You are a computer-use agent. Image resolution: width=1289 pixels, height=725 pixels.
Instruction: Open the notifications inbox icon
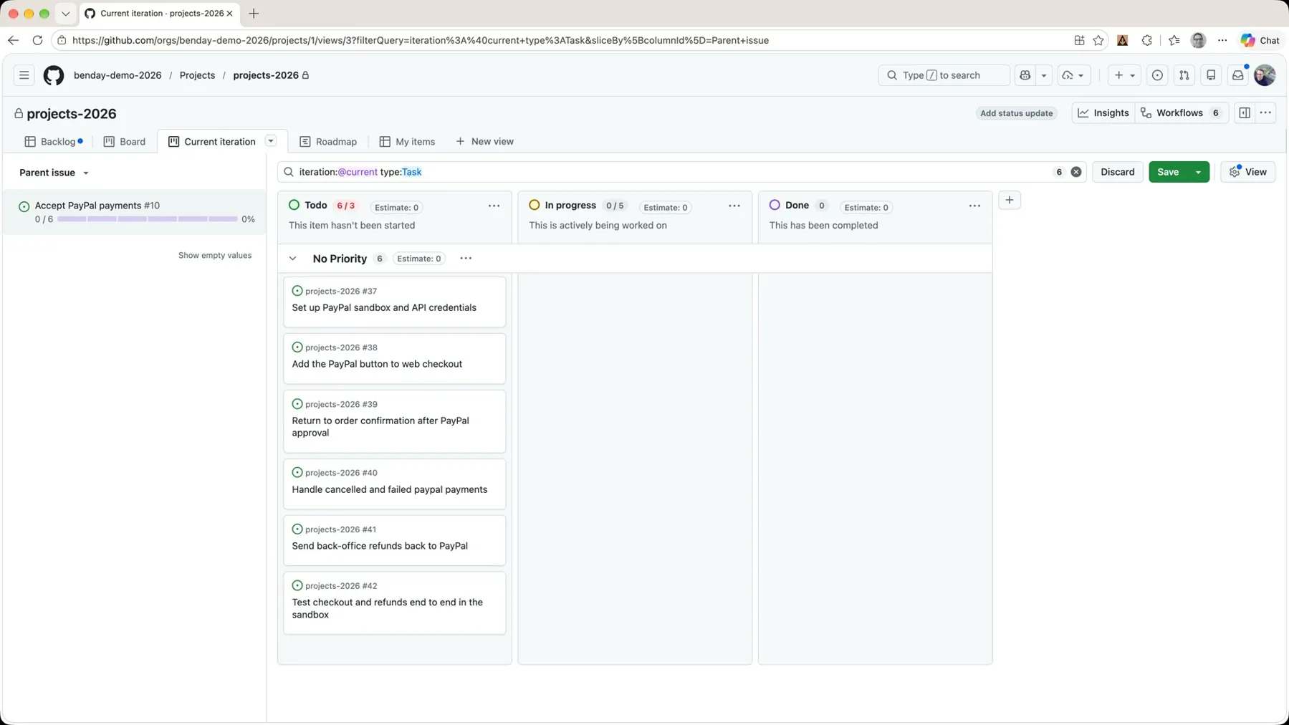1238,75
